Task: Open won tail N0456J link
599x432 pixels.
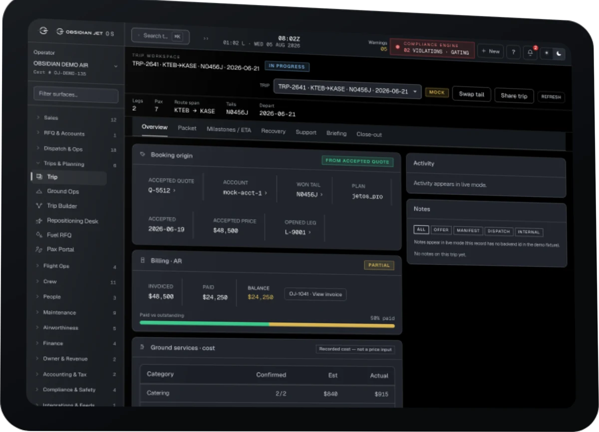Action: tap(309, 195)
